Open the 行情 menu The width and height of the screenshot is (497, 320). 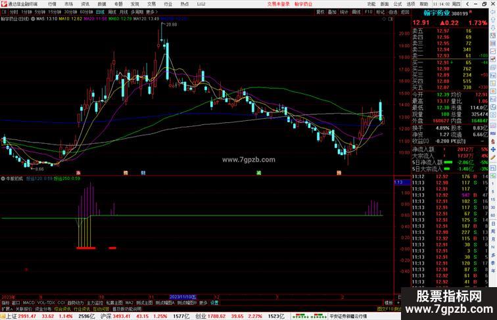tap(52, 4)
